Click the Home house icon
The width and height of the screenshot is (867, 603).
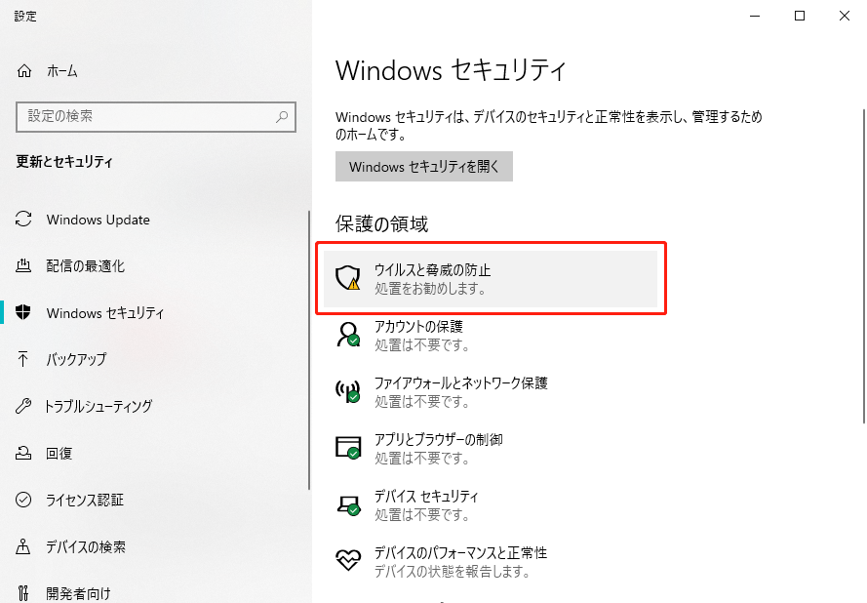click(24, 71)
